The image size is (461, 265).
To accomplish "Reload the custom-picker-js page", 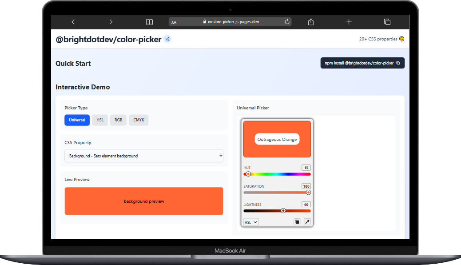I will point(287,21).
